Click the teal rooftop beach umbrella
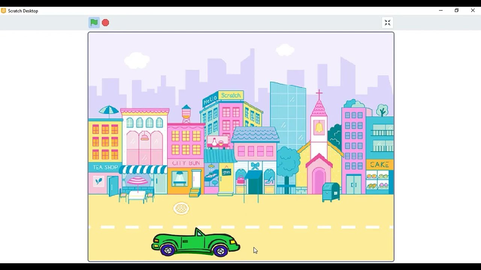 pyautogui.click(x=109, y=110)
